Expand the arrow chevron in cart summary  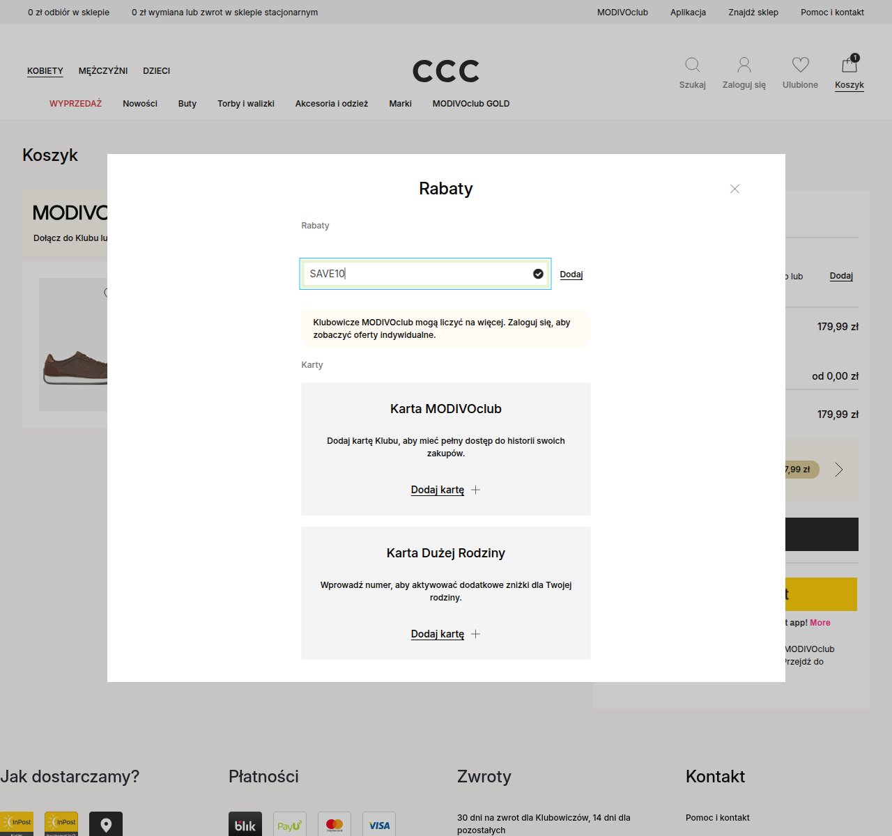click(x=839, y=470)
